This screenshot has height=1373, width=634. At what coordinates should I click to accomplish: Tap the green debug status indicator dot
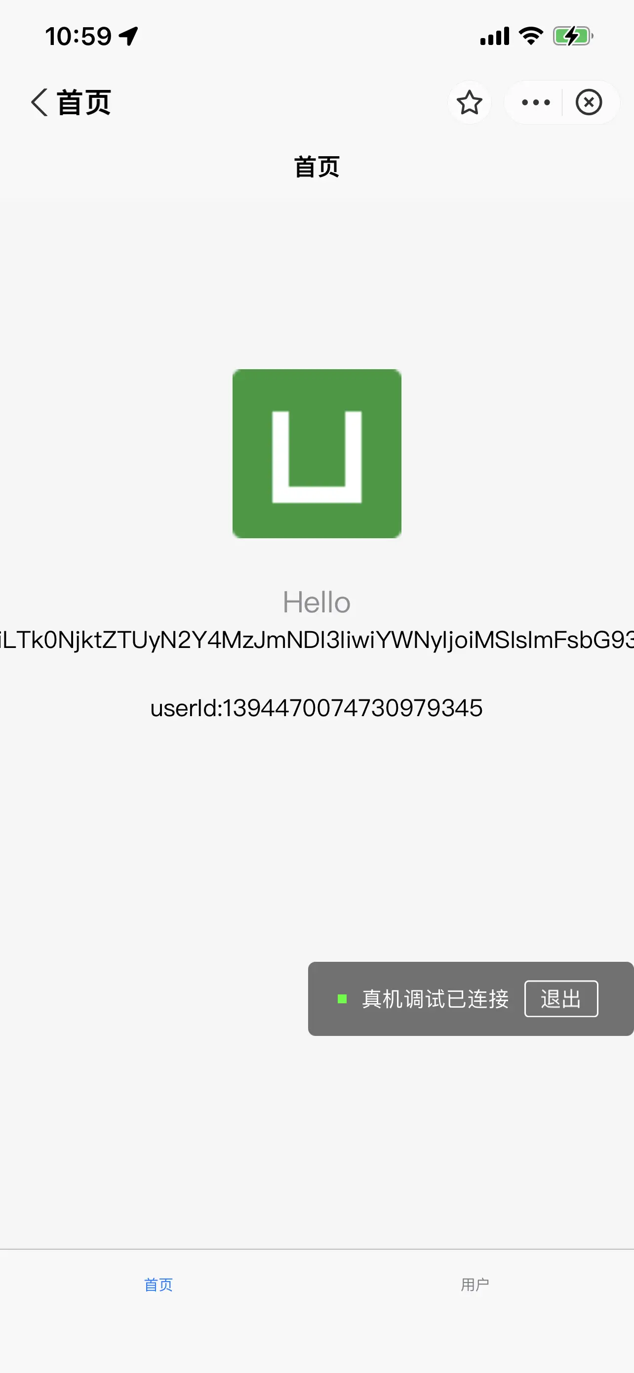tap(342, 999)
